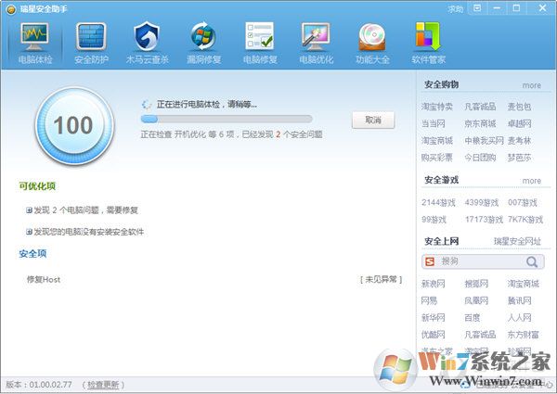This screenshot has height=394, width=557.
Task: Open the 功能大全 disc icon
Action: pyautogui.click(x=371, y=43)
